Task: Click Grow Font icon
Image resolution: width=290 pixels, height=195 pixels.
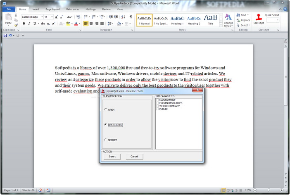Action: (x=57, y=17)
